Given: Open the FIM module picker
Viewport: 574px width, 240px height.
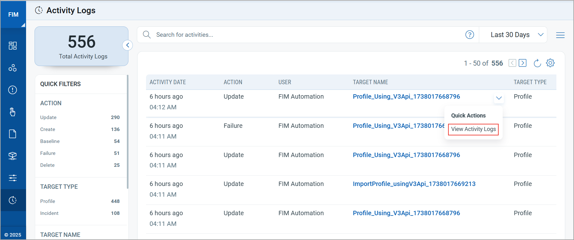Looking at the screenshot, I should coord(13,14).
